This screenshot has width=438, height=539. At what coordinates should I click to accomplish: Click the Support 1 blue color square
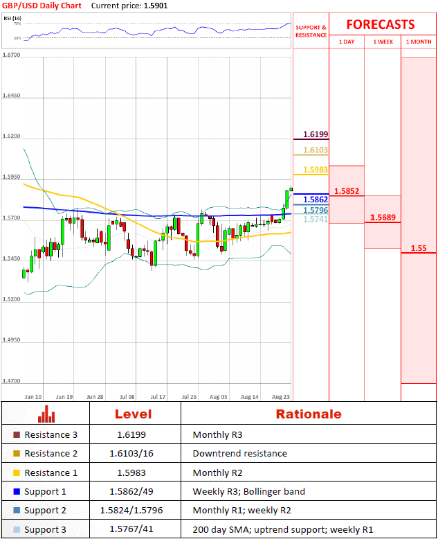click(17, 492)
